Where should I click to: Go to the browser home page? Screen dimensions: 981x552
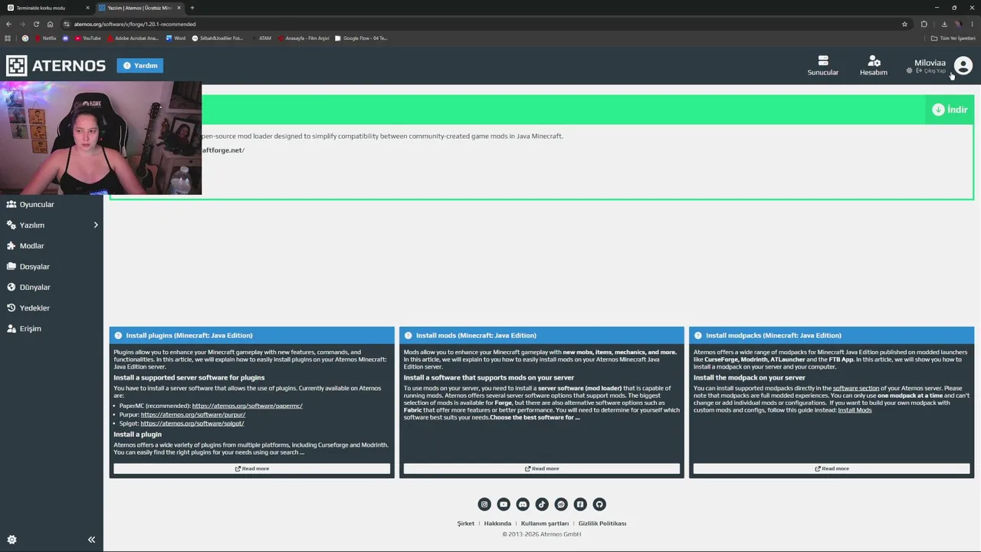coord(51,24)
